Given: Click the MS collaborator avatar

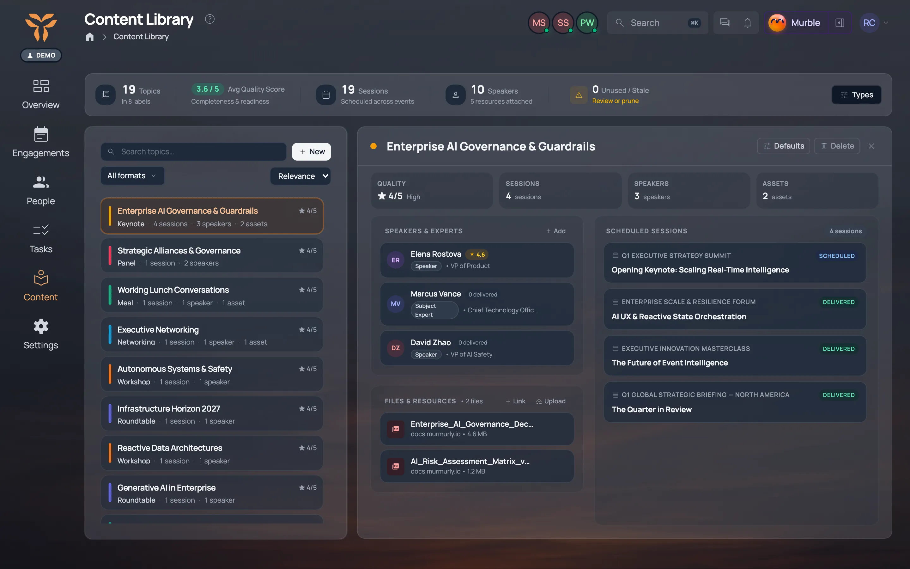Looking at the screenshot, I should pyautogui.click(x=539, y=22).
